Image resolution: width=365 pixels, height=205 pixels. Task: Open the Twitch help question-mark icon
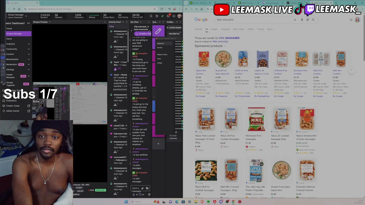tap(157, 16)
